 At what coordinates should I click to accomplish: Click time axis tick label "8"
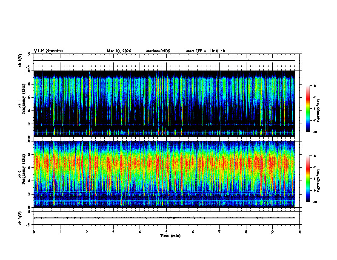click(246, 232)
